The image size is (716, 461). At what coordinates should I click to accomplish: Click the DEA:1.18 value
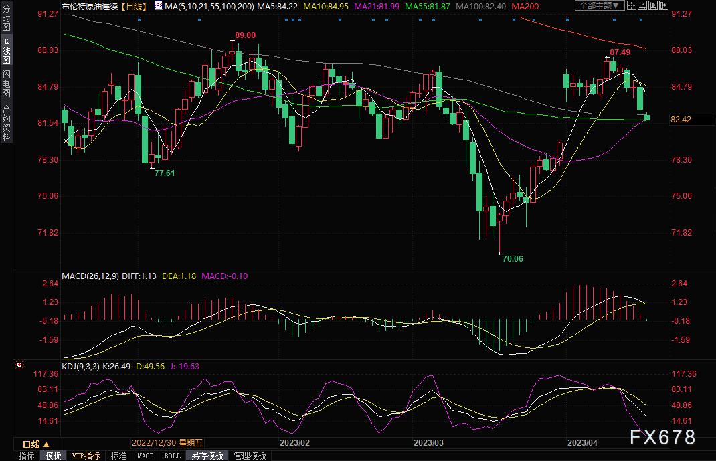coord(179,276)
